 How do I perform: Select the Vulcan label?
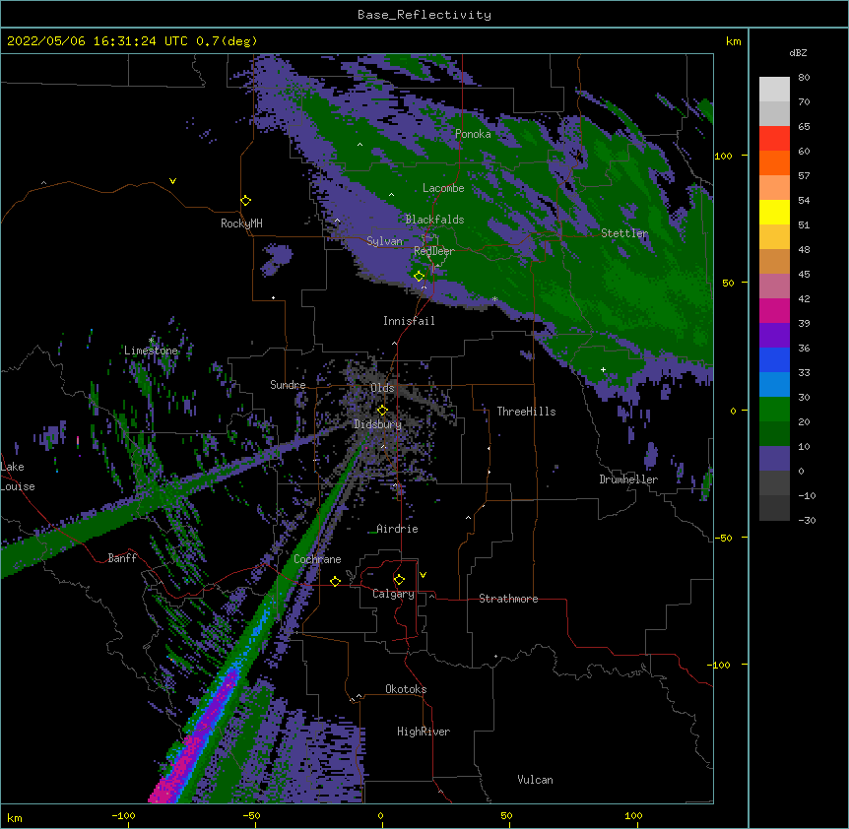pyautogui.click(x=535, y=780)
